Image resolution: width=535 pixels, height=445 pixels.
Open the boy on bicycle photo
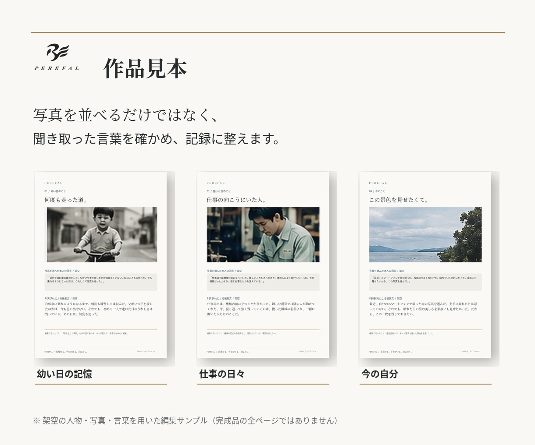click(102, 235)
